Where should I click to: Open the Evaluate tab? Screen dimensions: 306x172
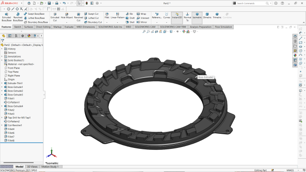[69, 27]
